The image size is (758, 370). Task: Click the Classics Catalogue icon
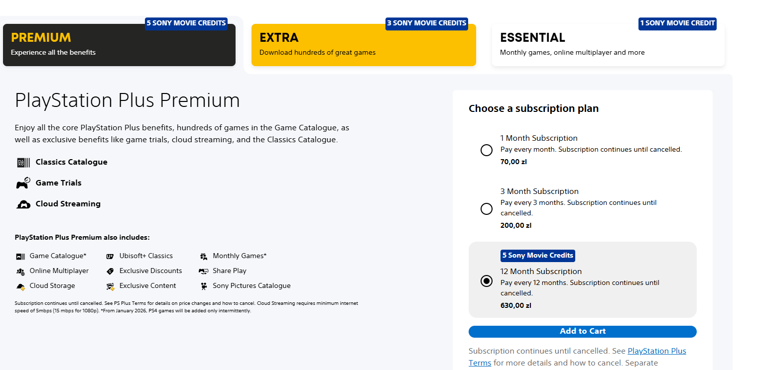click(x=23, y=162)
